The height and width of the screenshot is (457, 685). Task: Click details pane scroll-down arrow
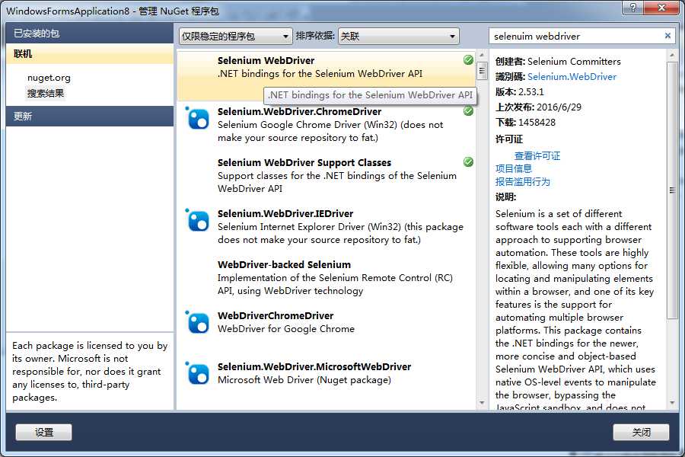coord(672,403)
